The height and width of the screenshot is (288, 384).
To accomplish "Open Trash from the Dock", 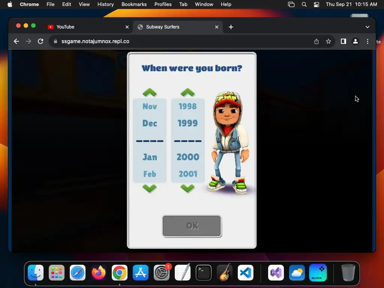I will pyautogui.click(x=348, y=273).
